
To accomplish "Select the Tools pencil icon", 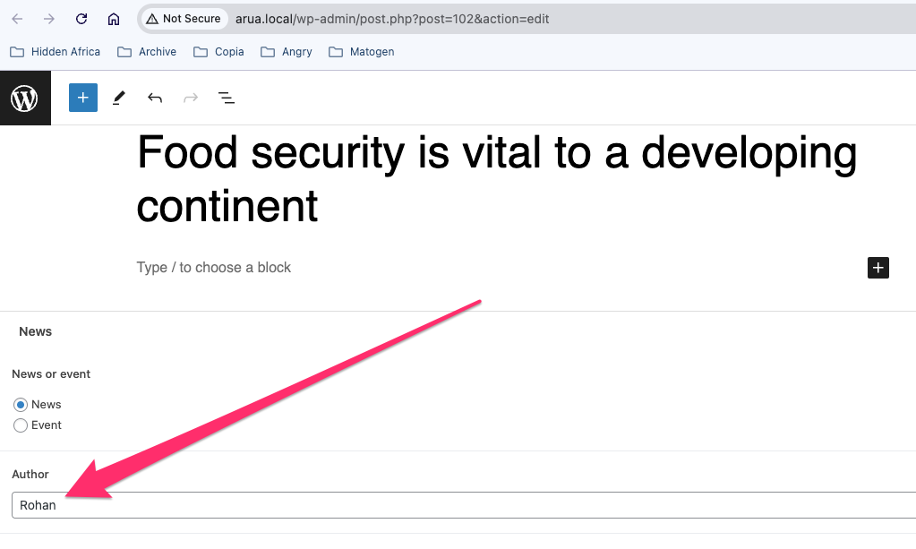I will click(x=119, y=98).
